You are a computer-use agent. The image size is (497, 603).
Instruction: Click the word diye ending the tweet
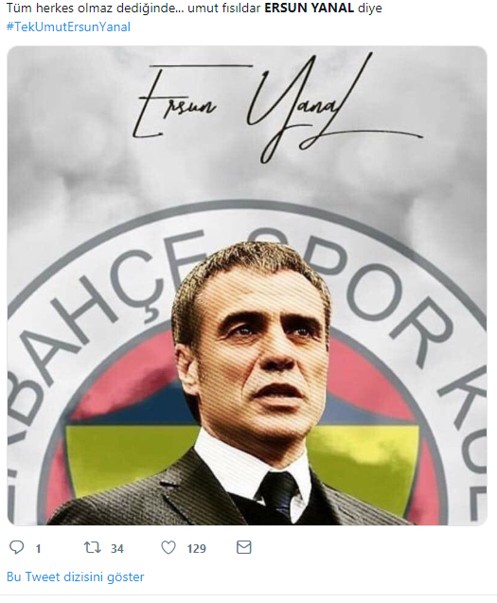pos(369,9)
